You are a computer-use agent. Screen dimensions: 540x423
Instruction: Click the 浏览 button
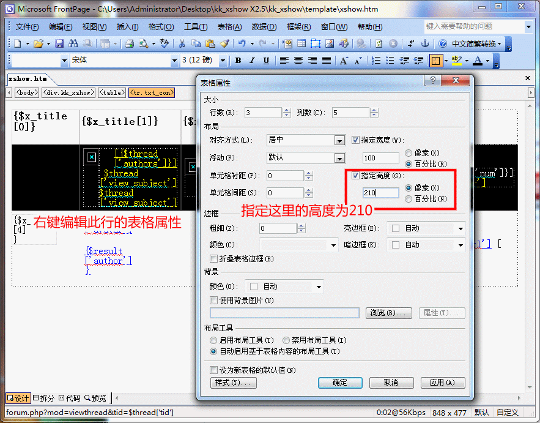pos(388,313)
